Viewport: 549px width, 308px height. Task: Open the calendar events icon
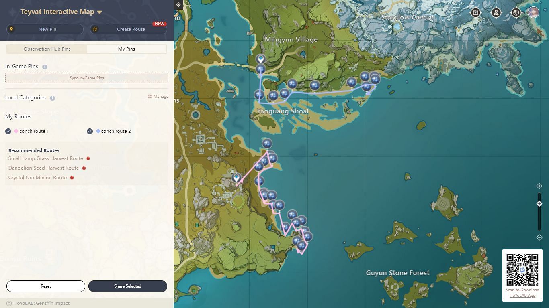(476, 13)
